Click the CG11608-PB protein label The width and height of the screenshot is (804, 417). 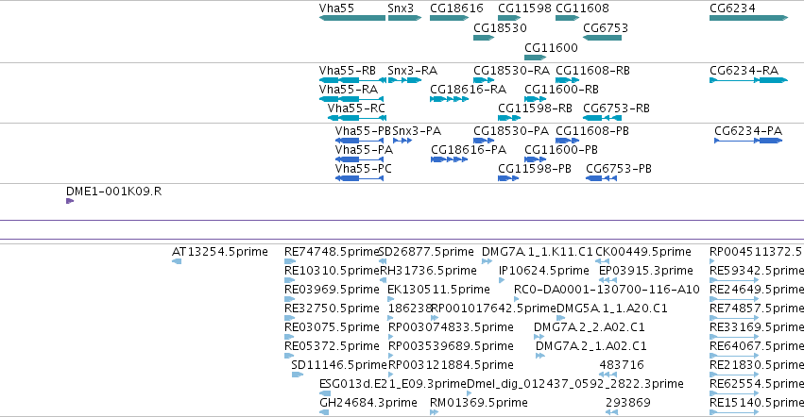tap(592, 130)
